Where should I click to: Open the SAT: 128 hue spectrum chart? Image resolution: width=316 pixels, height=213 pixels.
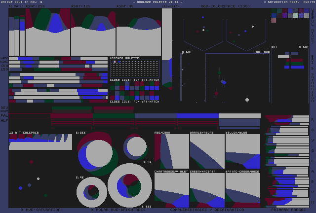(x=93, y=32)
